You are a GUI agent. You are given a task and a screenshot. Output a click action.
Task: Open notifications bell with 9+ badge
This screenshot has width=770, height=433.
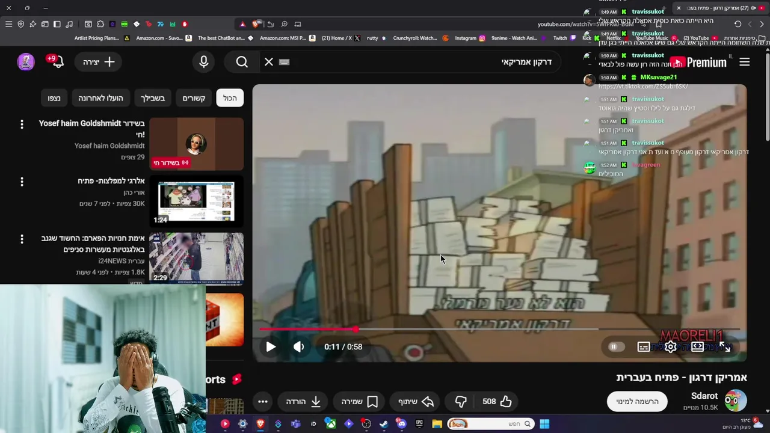click(x=57, y=62)
